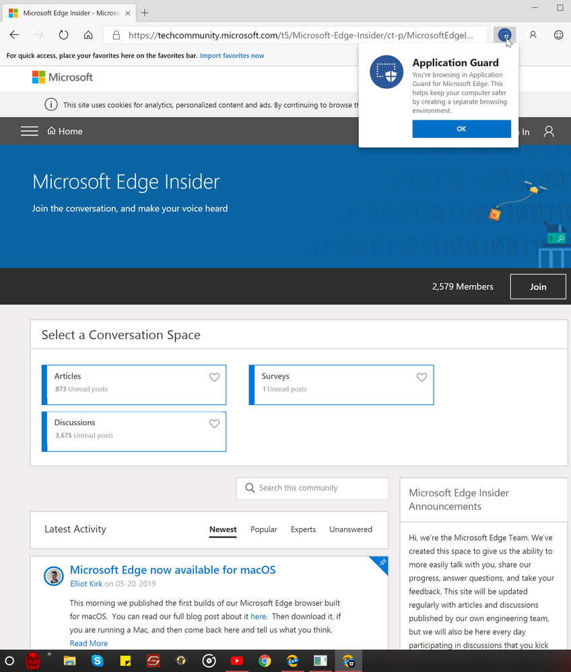Expand taskbar overflow chevron

(49, 654)
